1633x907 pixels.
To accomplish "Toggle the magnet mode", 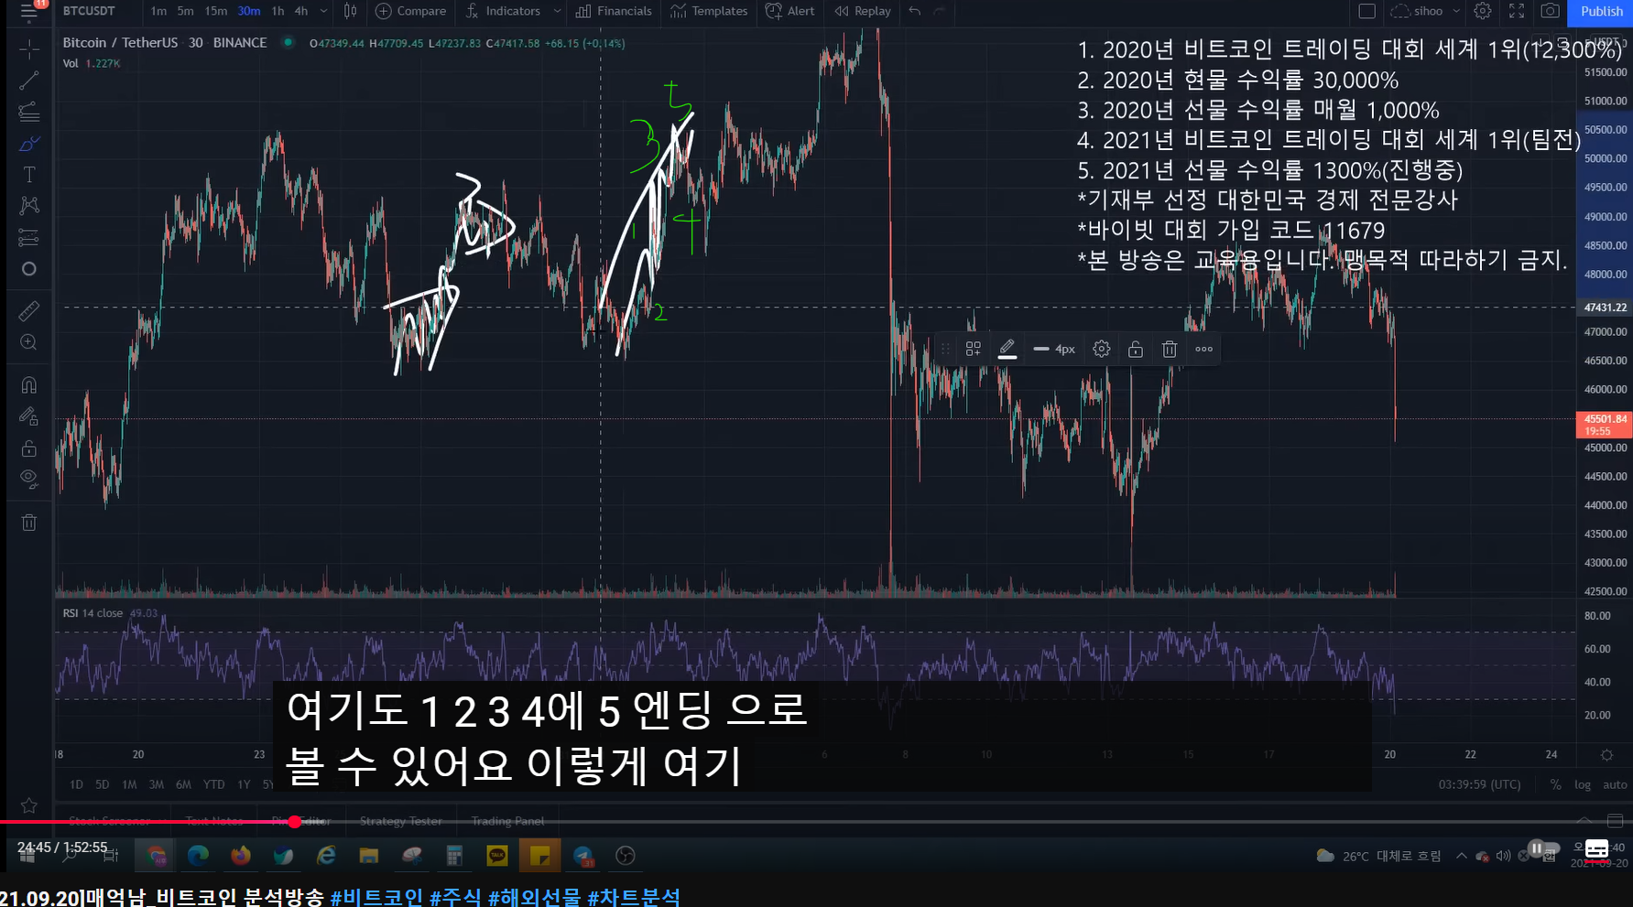I will pos(29,384).
